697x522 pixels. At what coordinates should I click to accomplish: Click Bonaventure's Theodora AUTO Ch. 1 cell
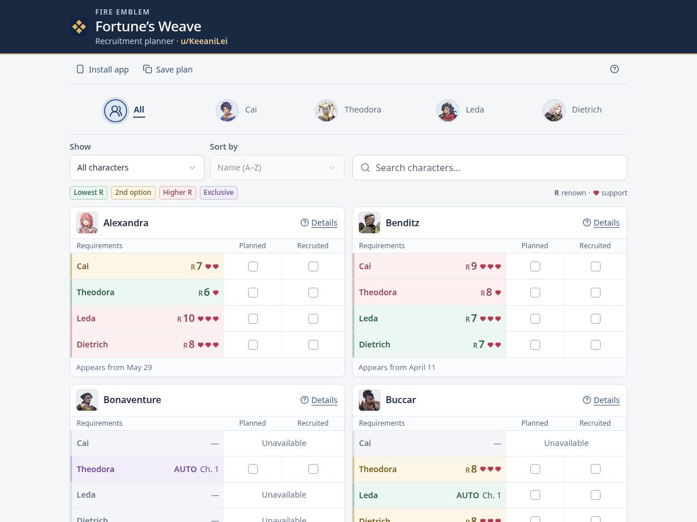tap(148, 469)
